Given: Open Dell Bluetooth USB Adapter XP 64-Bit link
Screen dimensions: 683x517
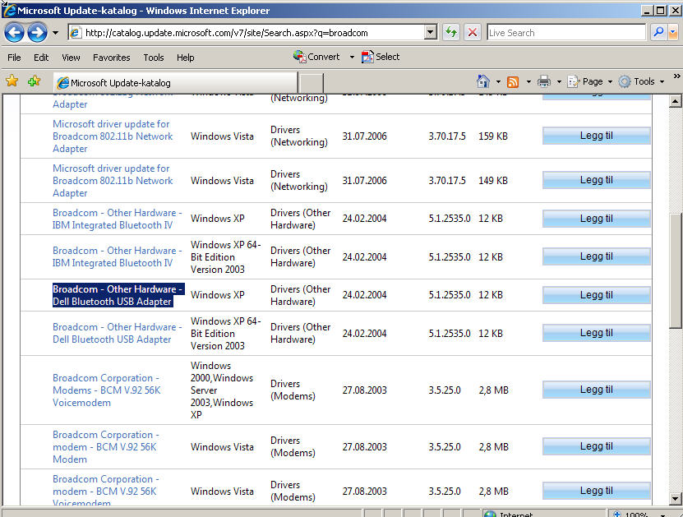Looking at the screenshot, I should (118, 333).
